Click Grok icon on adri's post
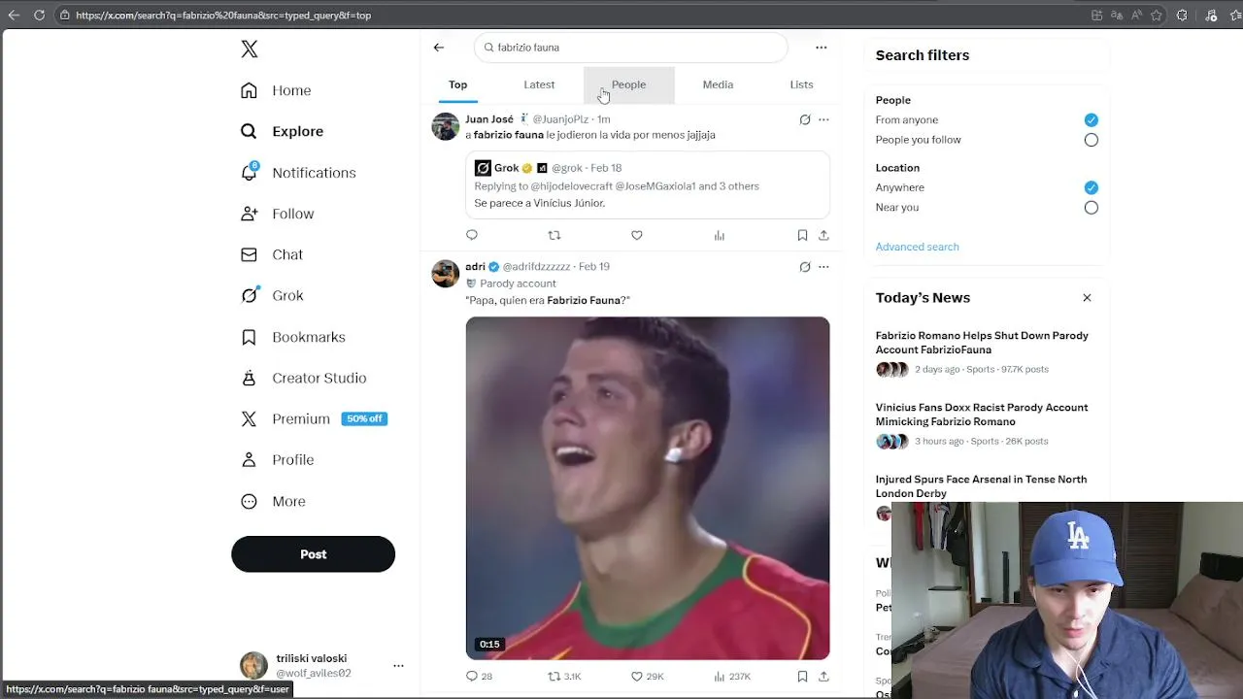This screenshot has height=699, width=1243. [805, 266]
